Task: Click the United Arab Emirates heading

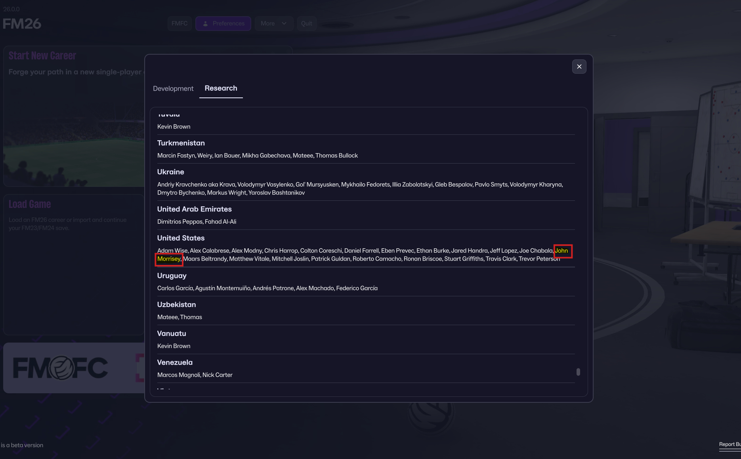Action: pyautogui.click(x=194, y=209)
